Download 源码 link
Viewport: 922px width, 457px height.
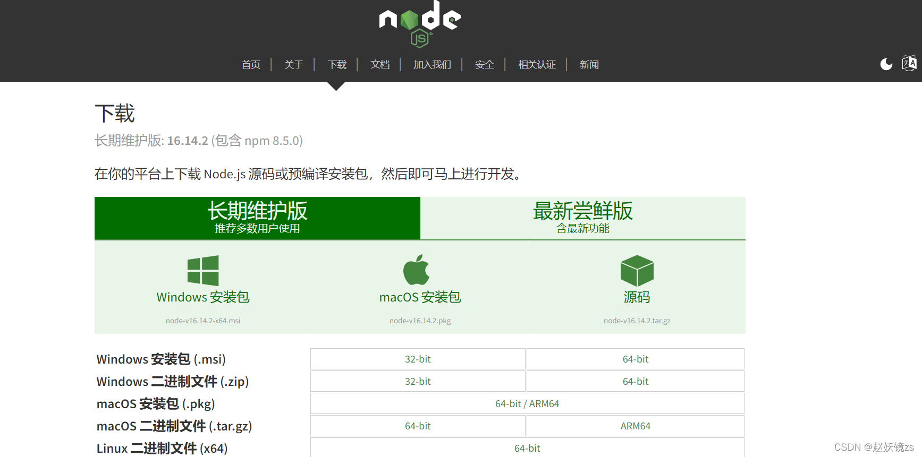tap(637, 297)
